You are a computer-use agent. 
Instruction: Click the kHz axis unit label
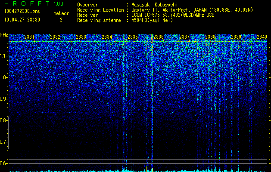pos(4,35)
